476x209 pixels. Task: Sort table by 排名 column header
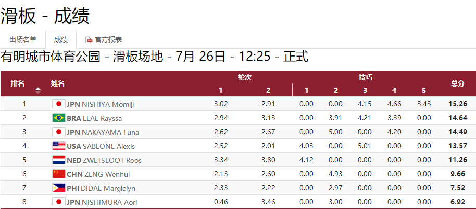click(x=18, y=84)
